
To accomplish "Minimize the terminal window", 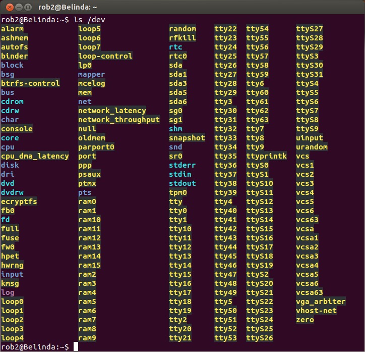I will [x=19, y=7].
